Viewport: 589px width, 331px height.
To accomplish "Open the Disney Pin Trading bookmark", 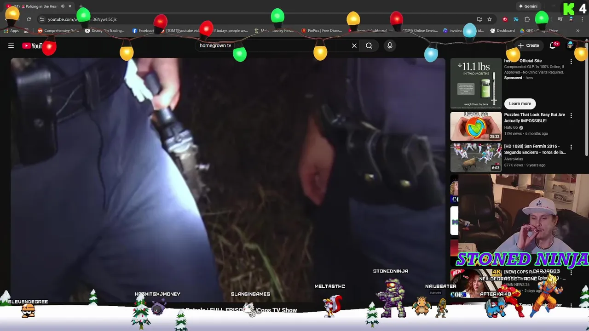I will (104, 31).
